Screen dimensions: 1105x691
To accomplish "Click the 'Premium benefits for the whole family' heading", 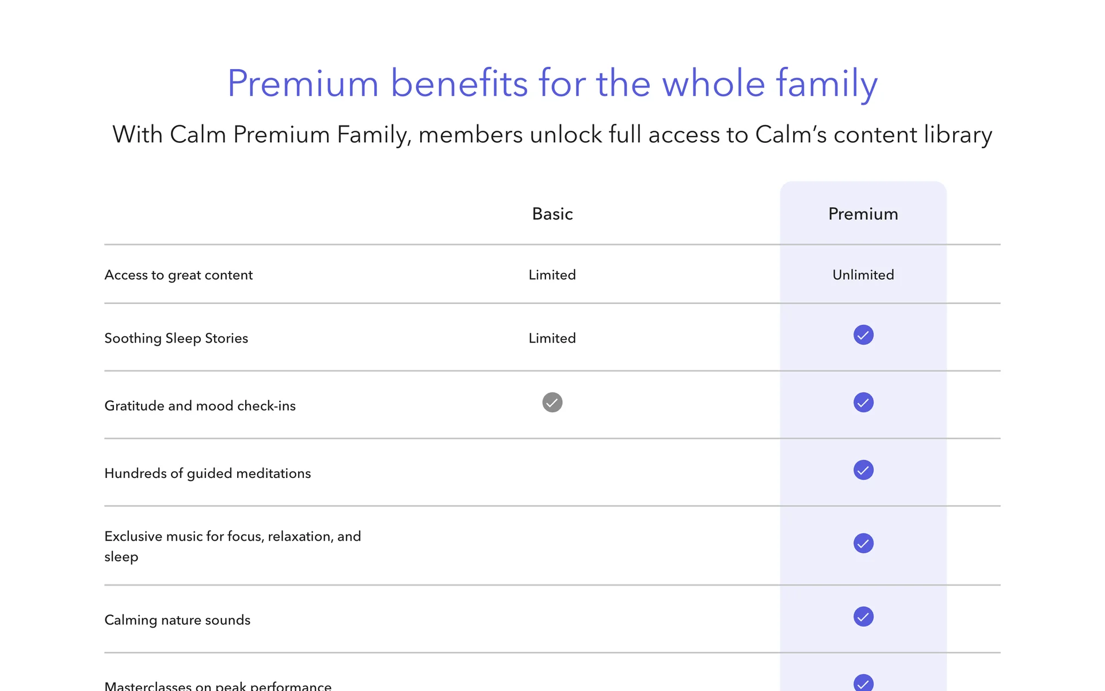I will (x=552, y=83).
